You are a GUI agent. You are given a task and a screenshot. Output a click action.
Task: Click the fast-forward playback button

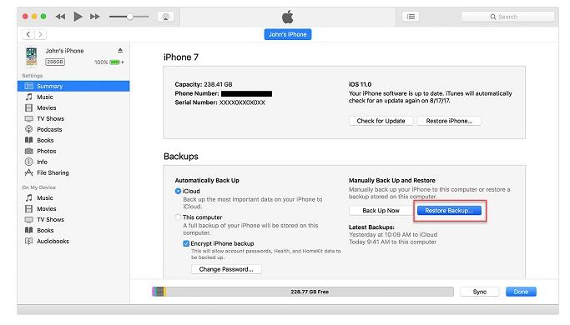(94, 17)
